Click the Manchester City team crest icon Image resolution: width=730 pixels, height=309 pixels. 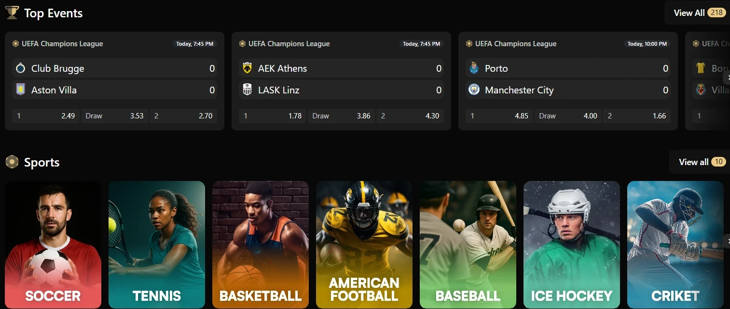click(x=474, y=90)
